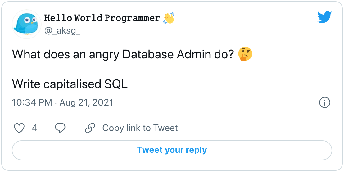Click the Aug 21, 2021 date
The width and height of the screenshot is (344, 172).
[86, 103]
